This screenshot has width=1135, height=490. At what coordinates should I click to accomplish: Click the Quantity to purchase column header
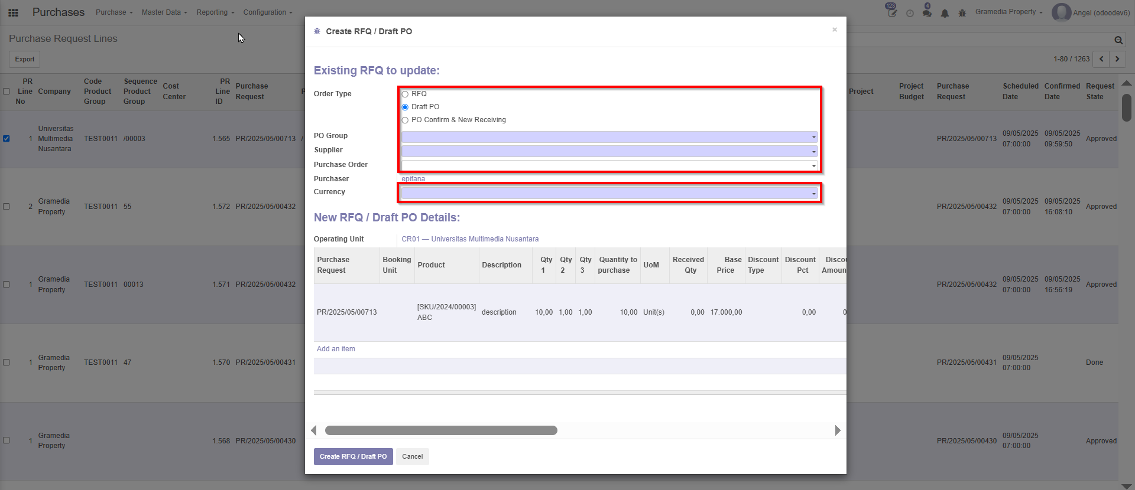pos(617,265)
